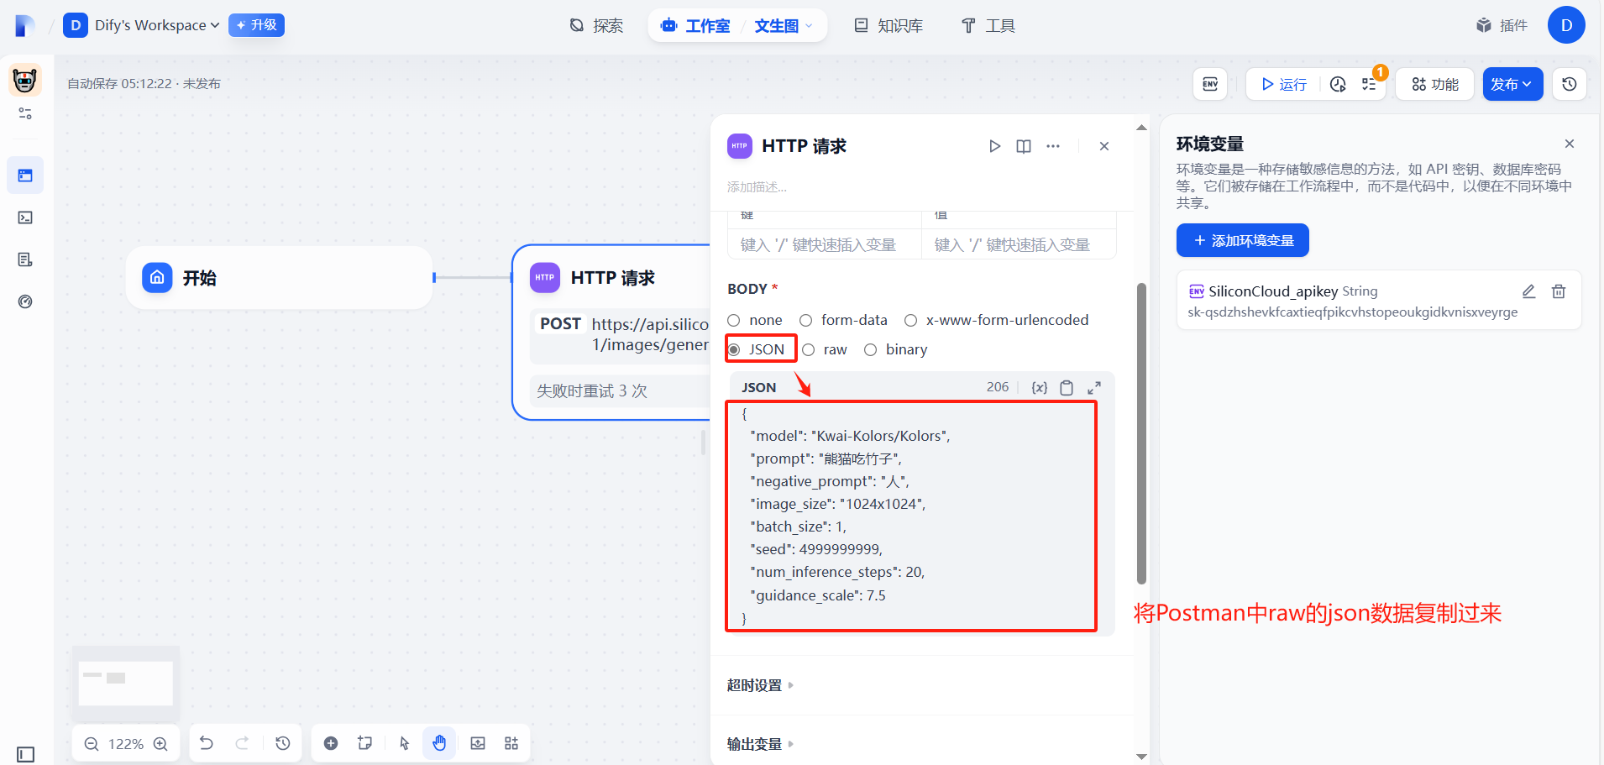Open the 功能 features button
Image resolution: width=1604 pixels, height=765 pixels.
pyautogui.click(x=1434, y=84)
